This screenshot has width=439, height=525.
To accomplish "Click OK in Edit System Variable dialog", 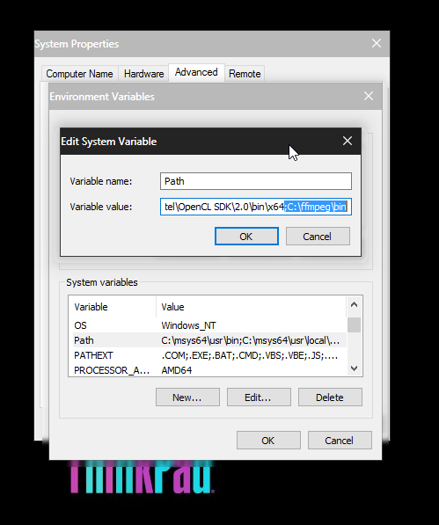I will [246, 237].
